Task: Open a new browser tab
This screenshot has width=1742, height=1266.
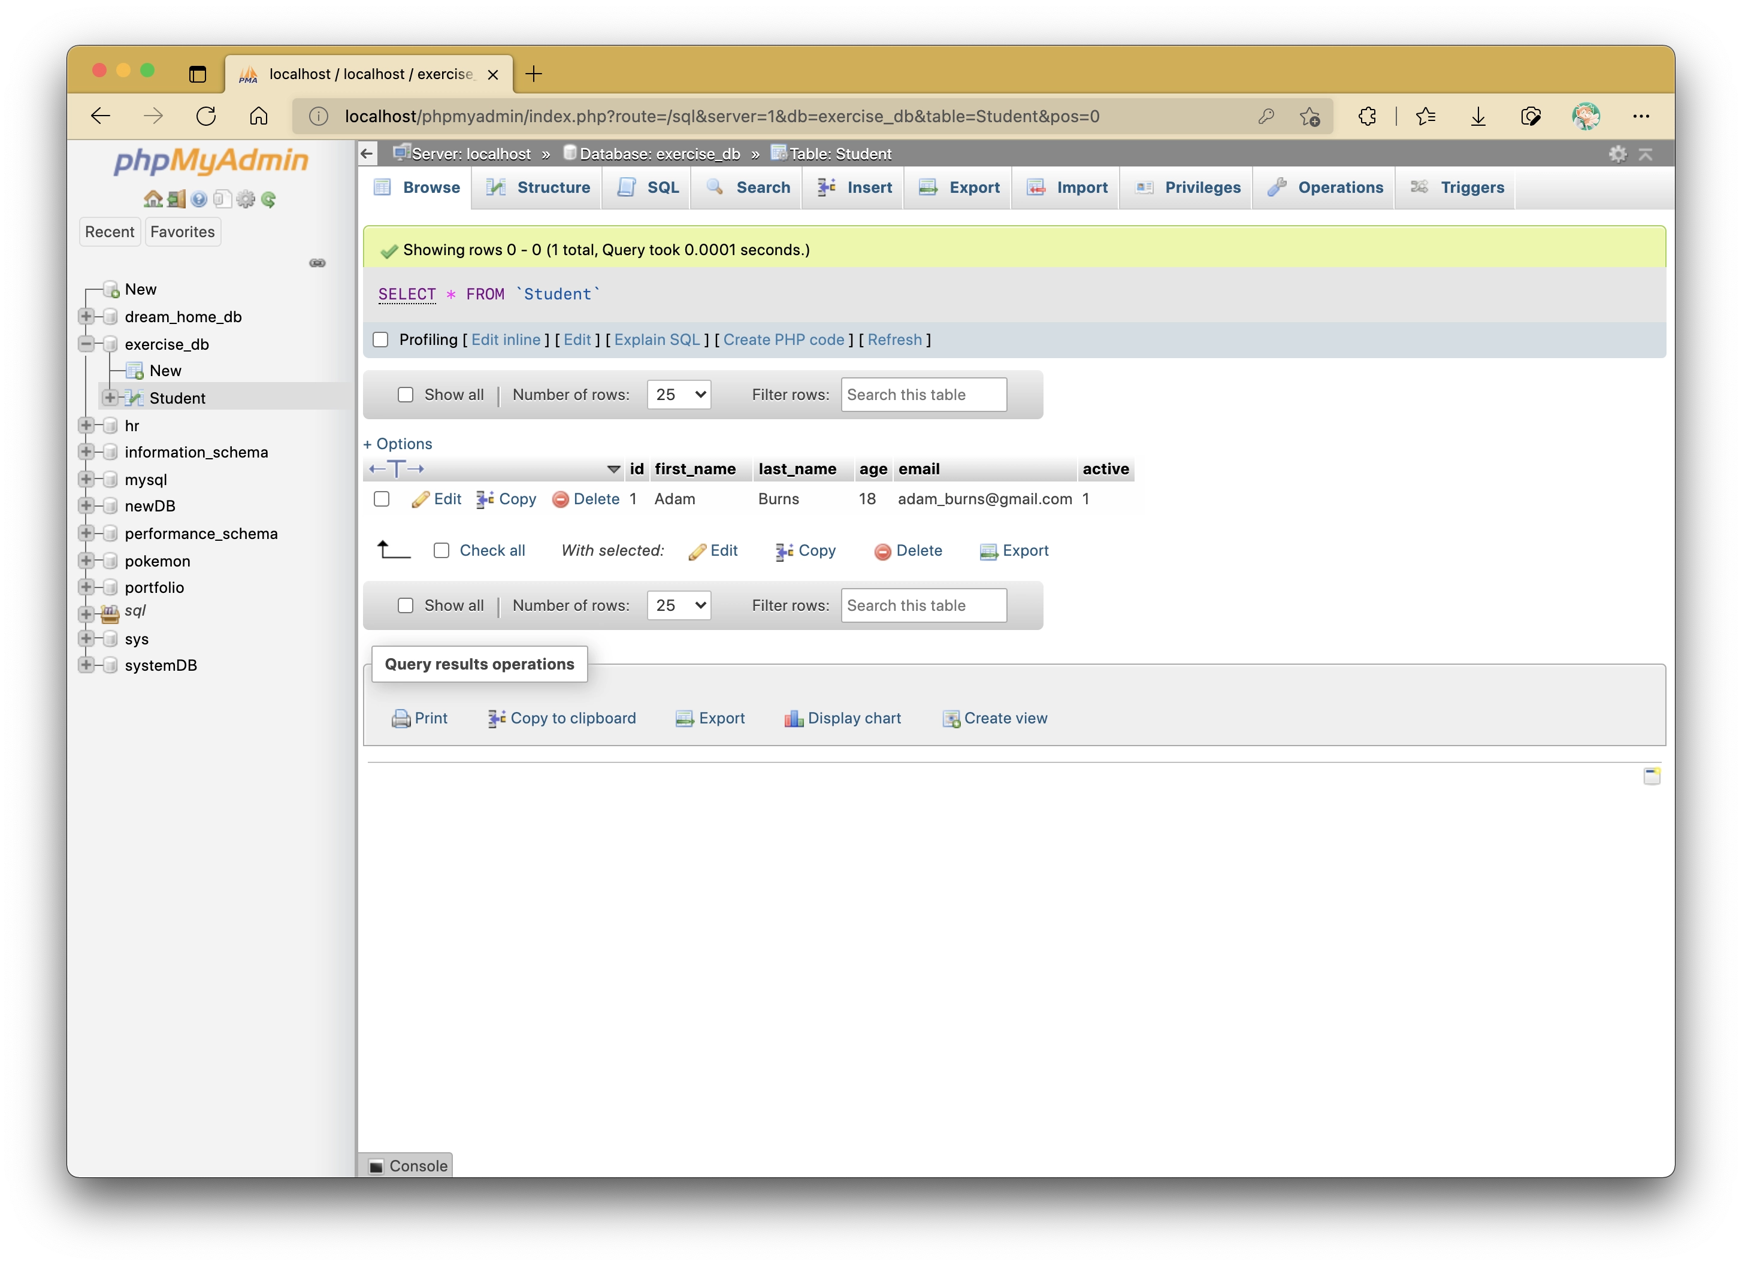Action: 534,74
